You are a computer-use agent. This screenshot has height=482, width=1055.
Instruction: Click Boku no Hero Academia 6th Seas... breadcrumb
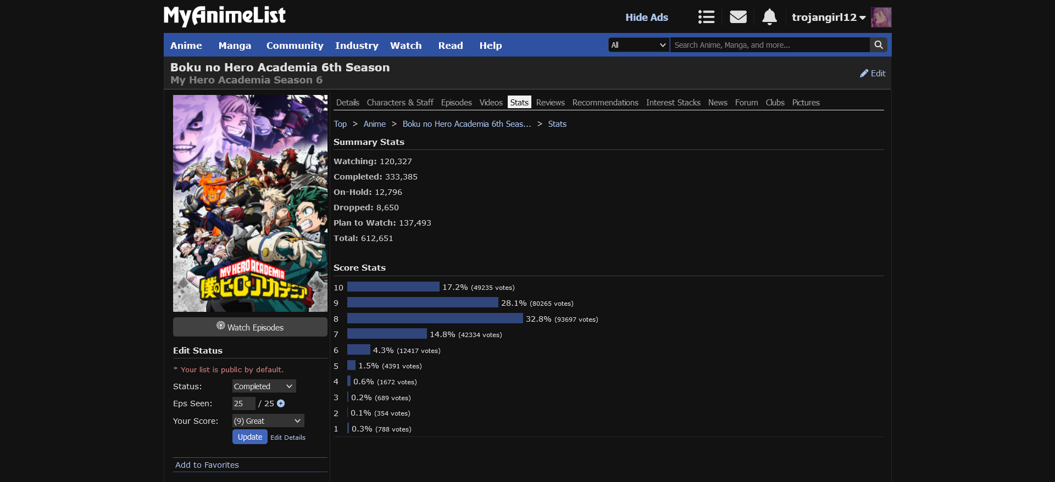(467, 124)
